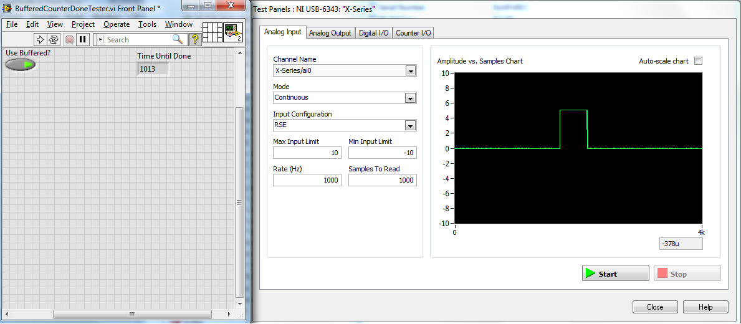Click the -10 y-axis minimum label
The image size is (741, 324).
tap(443, 224)
